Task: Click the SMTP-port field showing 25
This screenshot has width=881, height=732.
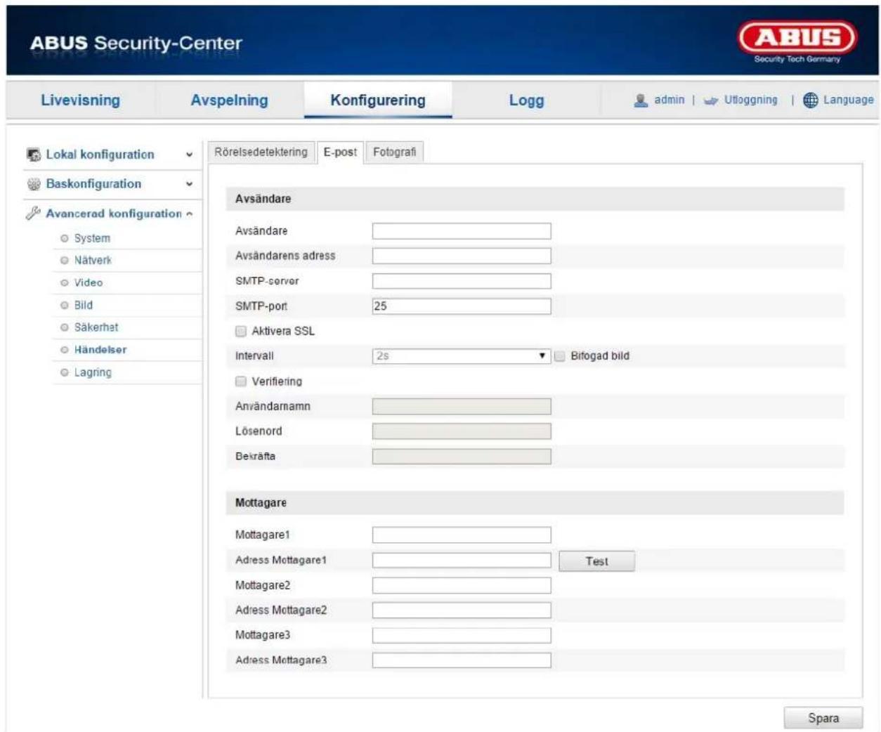Action: (462, 306)
